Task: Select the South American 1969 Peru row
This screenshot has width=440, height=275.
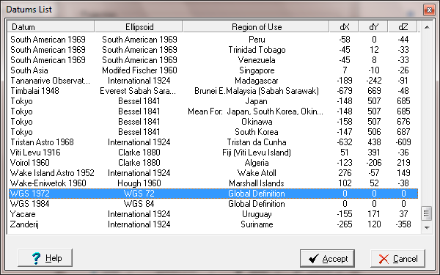Action: pyautogui.click(x=213, y=40)
